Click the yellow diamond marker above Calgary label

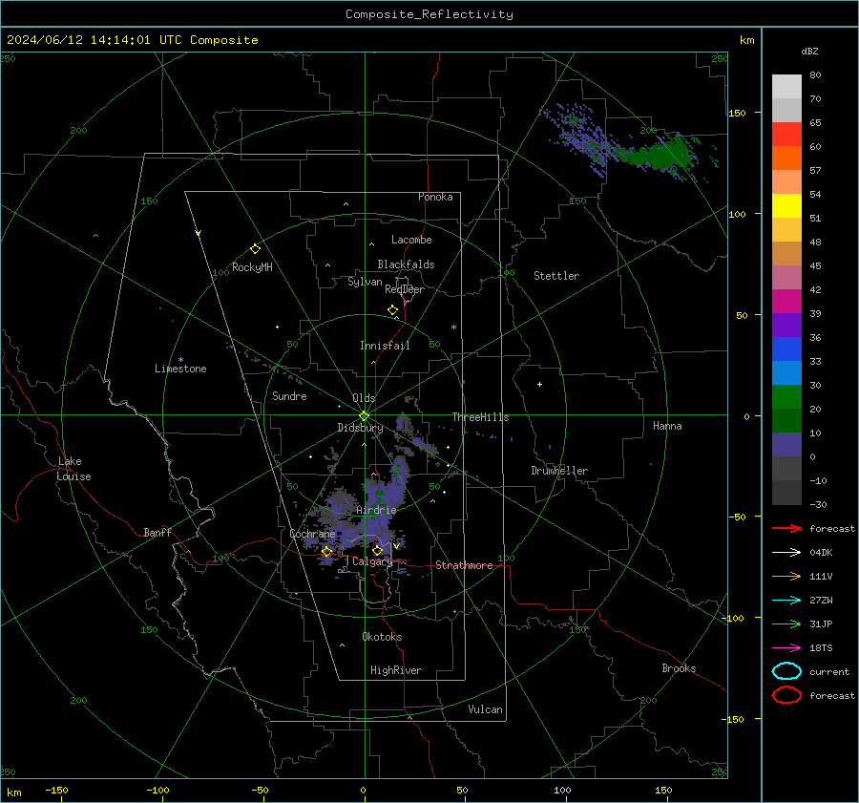377,550
